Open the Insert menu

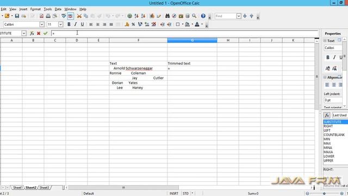coord(23,9)
